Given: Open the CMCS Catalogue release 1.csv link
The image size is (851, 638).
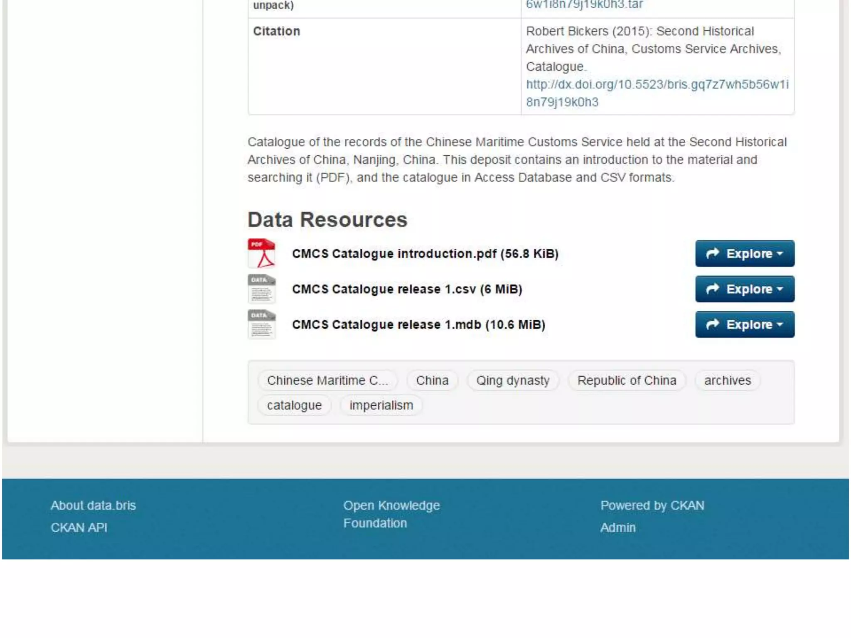Looking at the screenshot, I should (407, 289).
